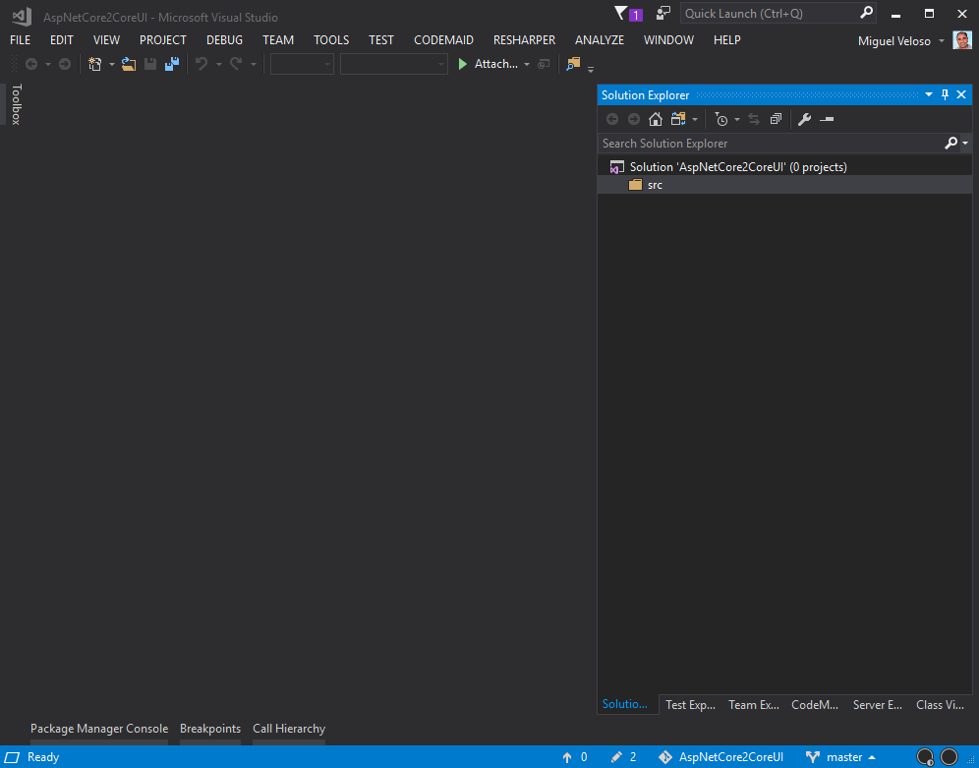Click the user profile picture
This screenshot has width=979, height=768.
point(962,40)
